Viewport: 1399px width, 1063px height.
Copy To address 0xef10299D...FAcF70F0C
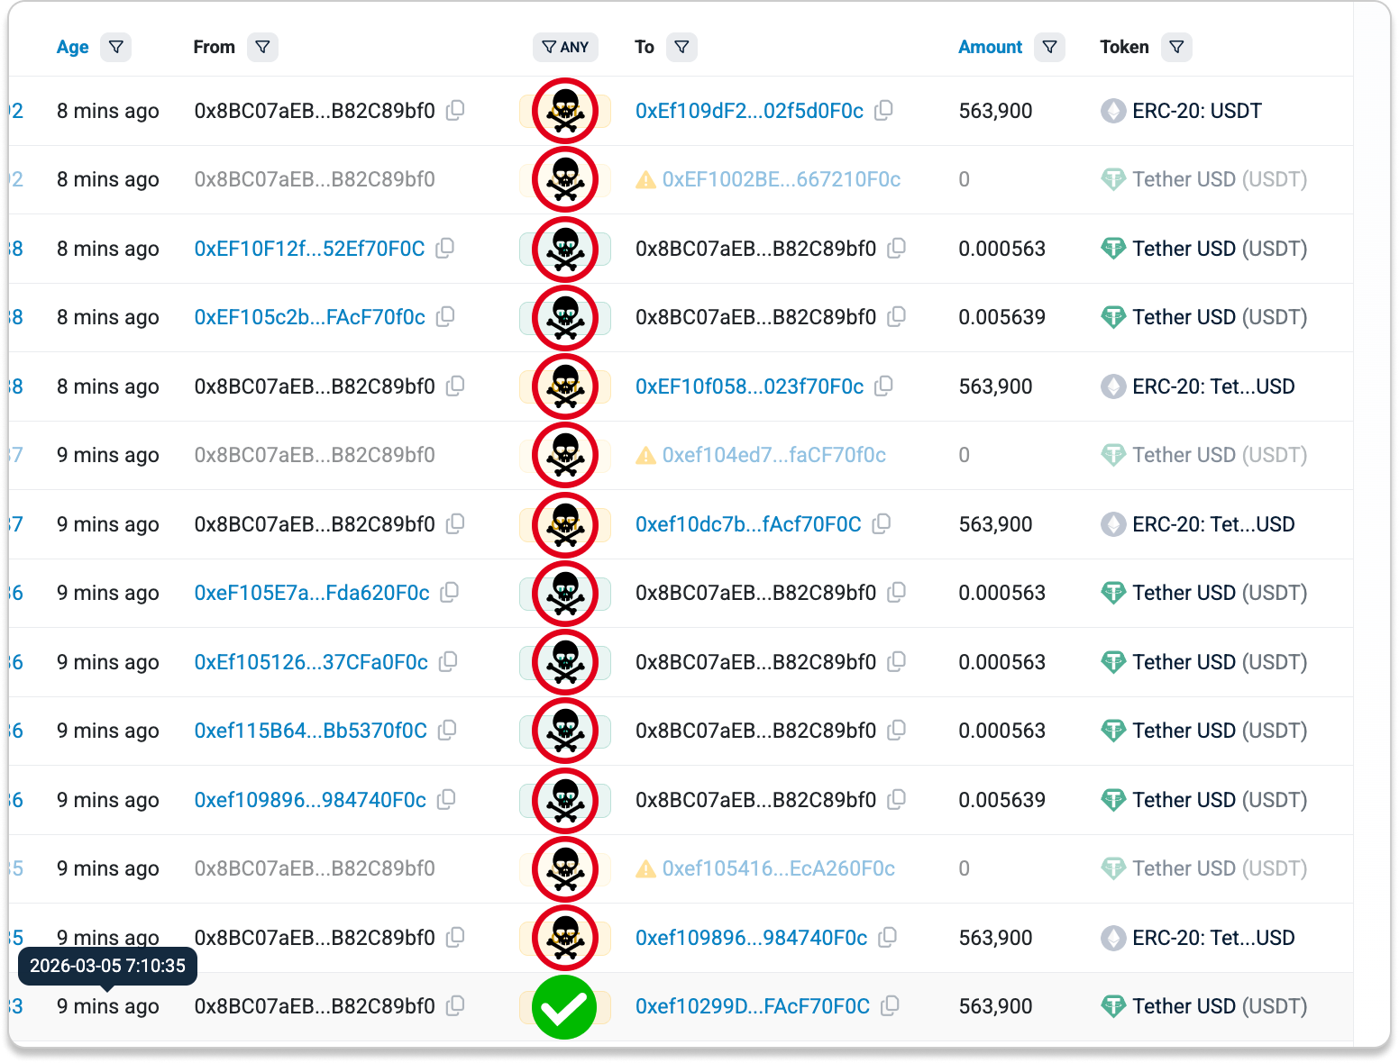coord(891,1005)
